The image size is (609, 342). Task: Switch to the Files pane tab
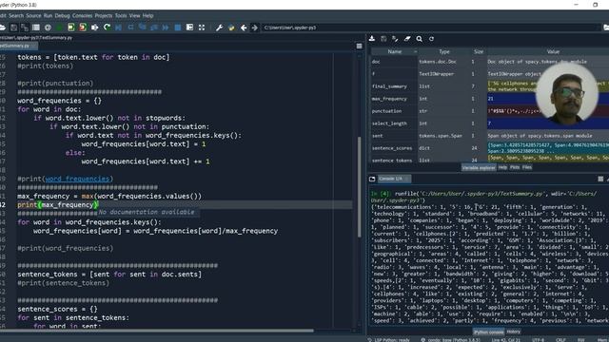[x=526, y=167]
